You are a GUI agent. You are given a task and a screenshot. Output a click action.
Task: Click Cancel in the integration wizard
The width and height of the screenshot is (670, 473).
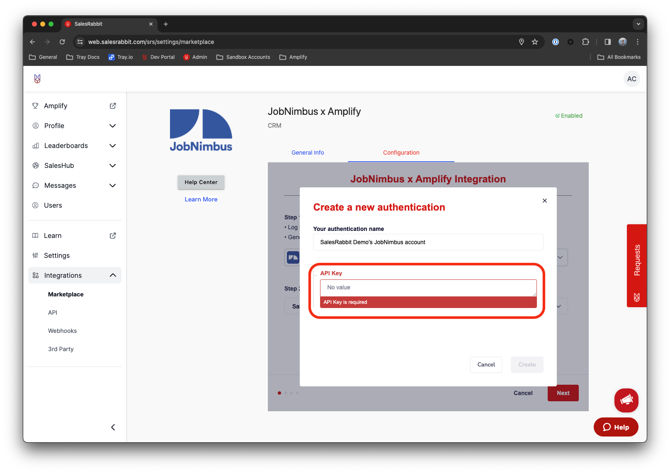[x=523, y=393]
